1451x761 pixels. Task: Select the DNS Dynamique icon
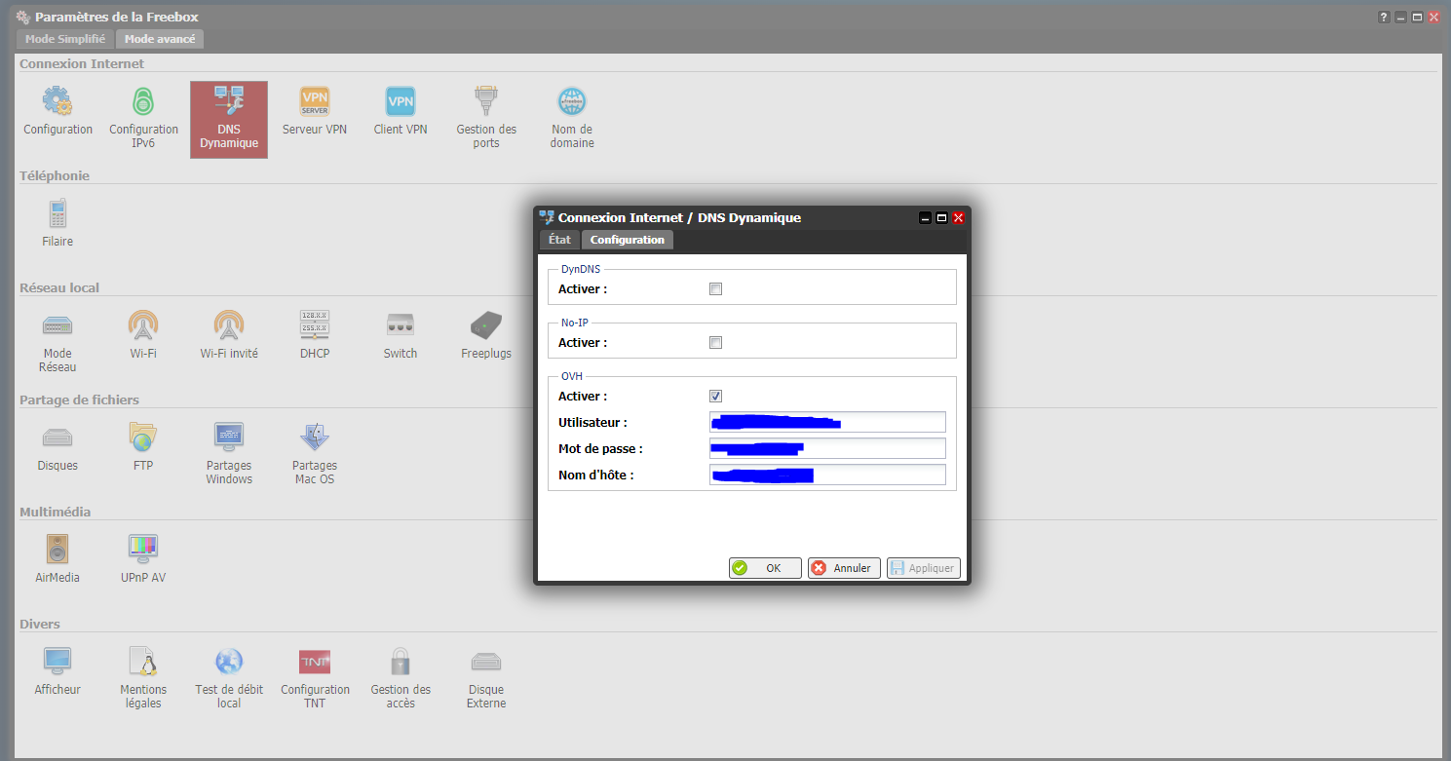coord(229,119)
